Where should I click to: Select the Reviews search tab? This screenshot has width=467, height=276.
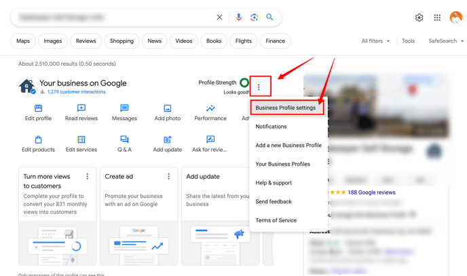coord(86,41)
